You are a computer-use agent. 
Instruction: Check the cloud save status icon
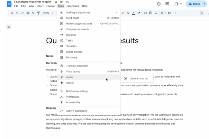[67, 2]
